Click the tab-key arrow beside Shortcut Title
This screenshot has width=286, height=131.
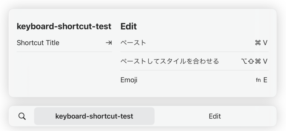109,43
